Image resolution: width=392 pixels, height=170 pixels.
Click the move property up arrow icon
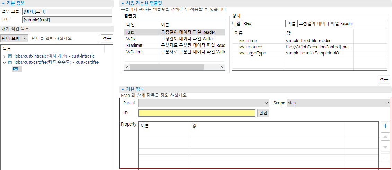coord(385,137)
